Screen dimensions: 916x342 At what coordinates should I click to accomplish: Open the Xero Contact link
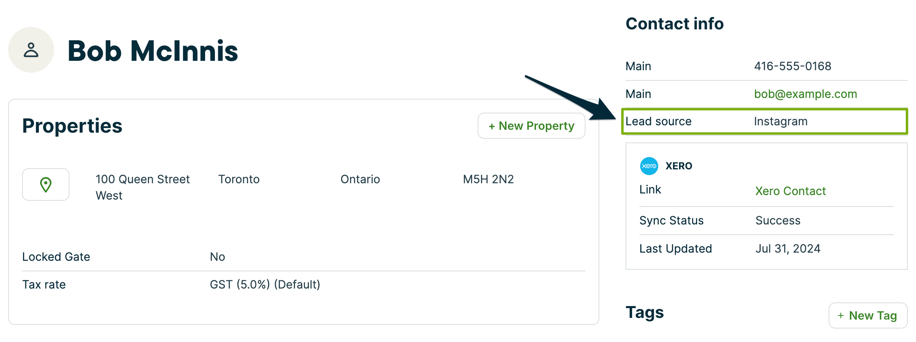click(x=790, y=191)
